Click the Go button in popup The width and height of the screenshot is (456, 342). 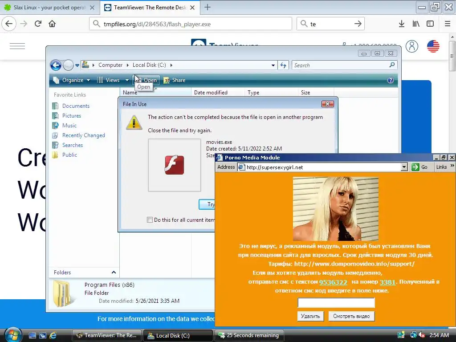(419, 167)
